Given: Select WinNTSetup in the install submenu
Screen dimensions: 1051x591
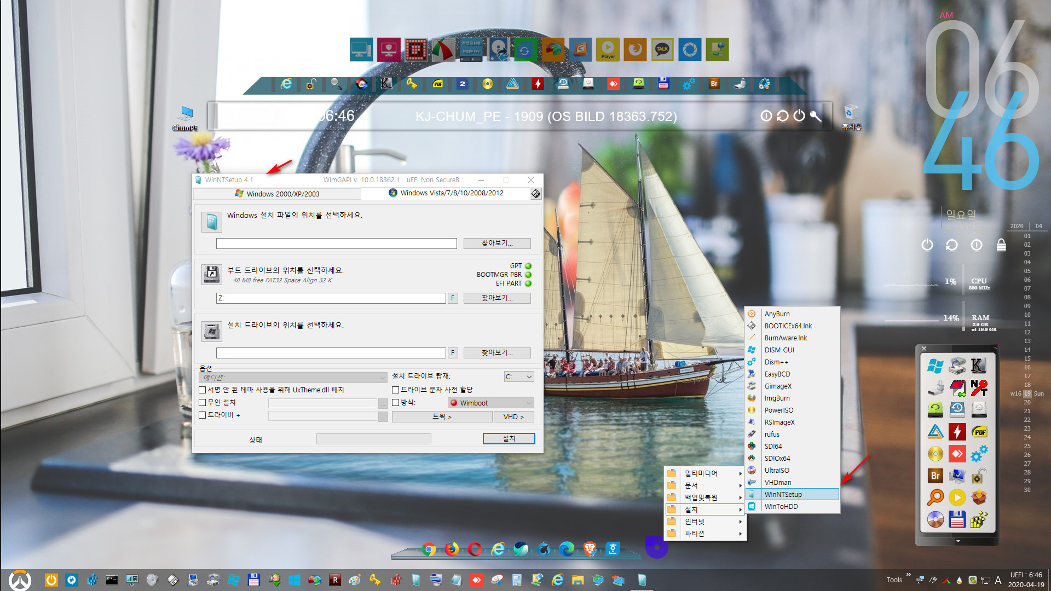Looking at the screenshot, I should click(x=792, y=494).
